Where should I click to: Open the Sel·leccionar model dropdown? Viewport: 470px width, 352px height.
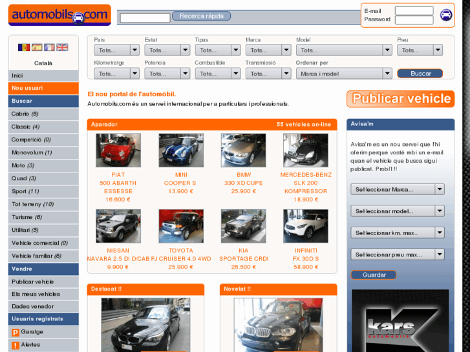pos(398,211)
